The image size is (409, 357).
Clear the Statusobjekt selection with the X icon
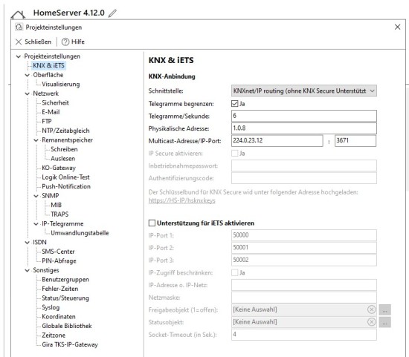(371, 322)
